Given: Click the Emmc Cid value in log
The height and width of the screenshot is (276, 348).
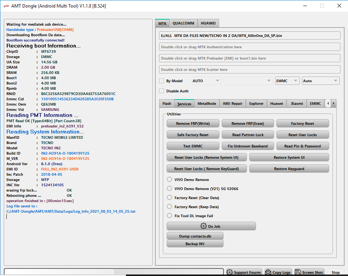Looking at the screenshot, I should (77, 99).
